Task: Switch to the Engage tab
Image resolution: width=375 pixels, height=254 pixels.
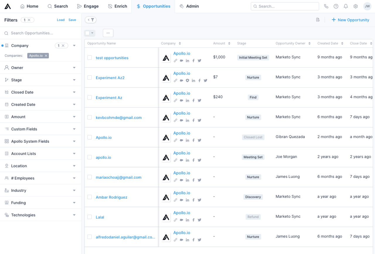Action: (x=88, y=6)
